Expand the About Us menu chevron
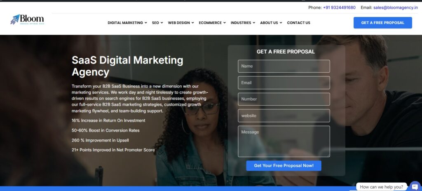 click(281, 23)
